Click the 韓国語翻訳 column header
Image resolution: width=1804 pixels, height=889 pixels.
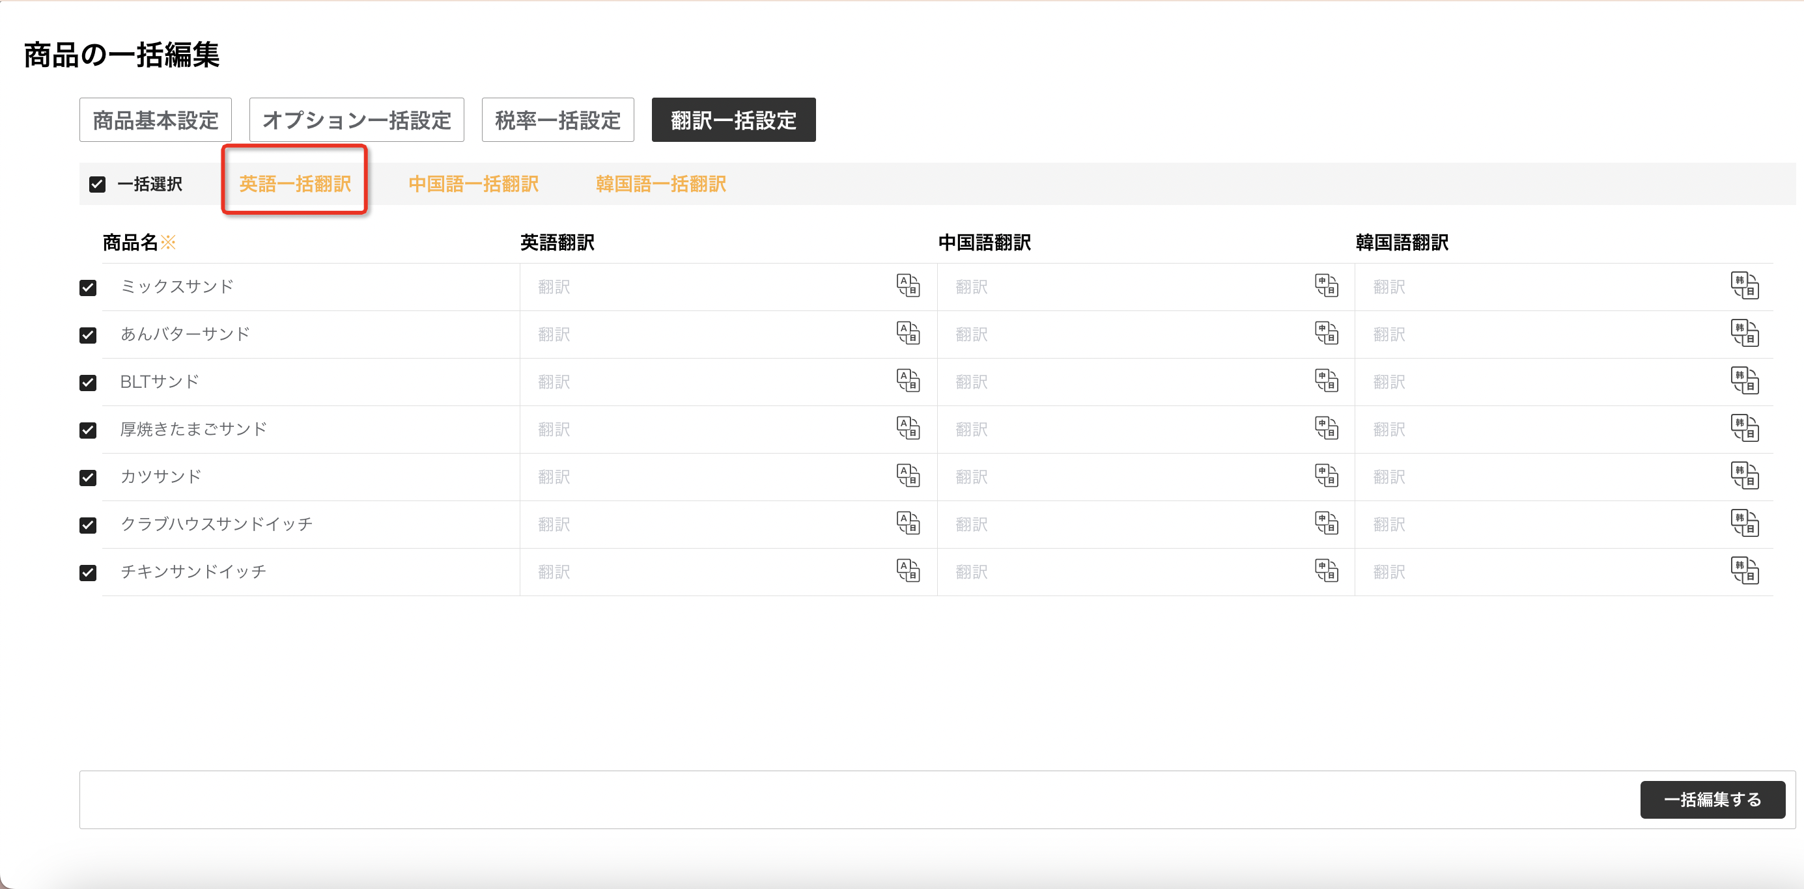[1402, 242]
